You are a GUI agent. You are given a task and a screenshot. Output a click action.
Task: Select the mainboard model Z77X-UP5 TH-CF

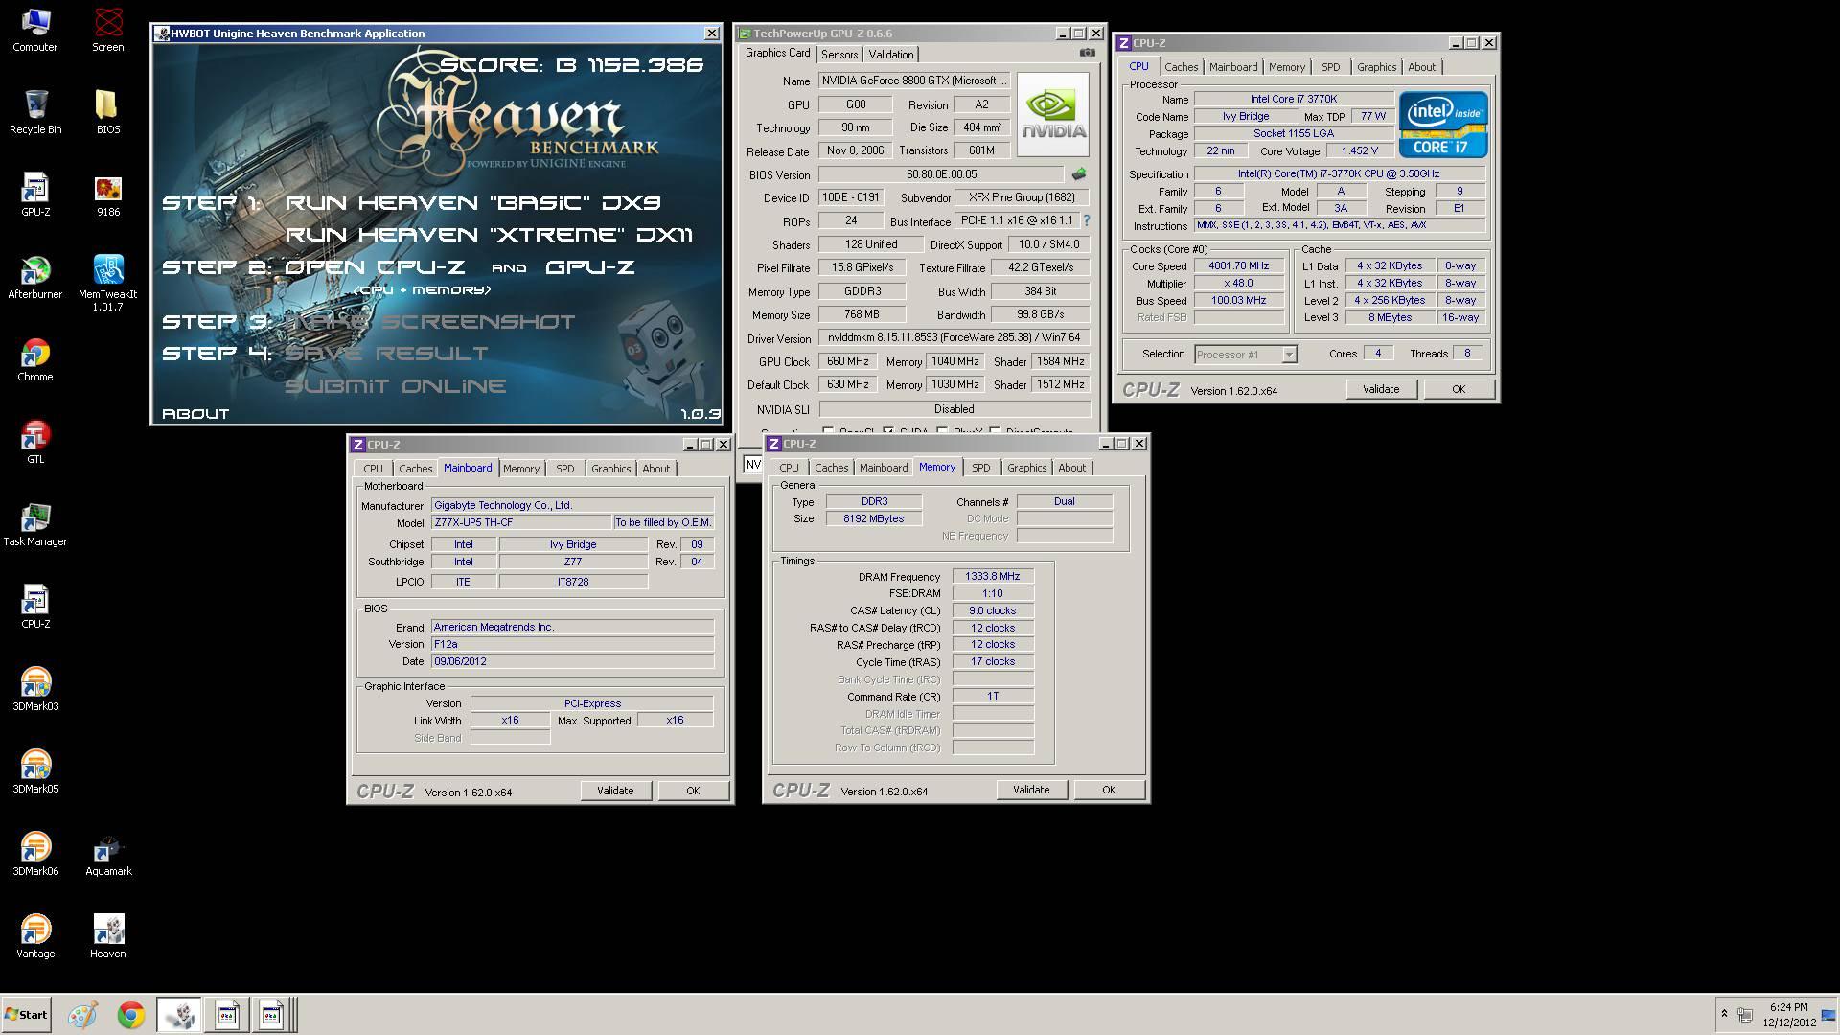(x=521, y=523)
